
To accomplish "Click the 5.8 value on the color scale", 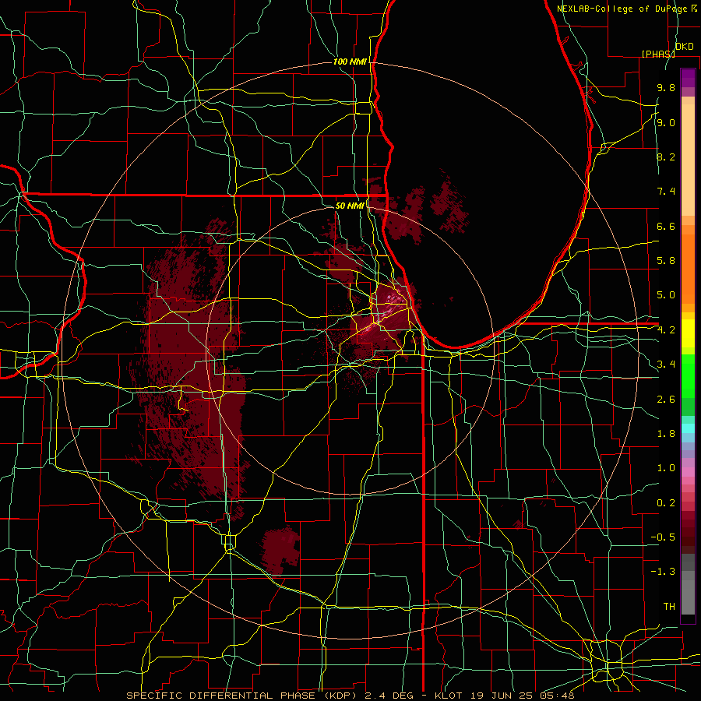I will coord(666,261).
